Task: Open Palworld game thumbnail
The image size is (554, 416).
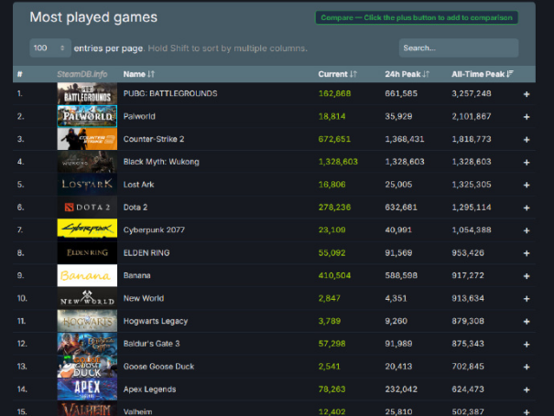Action: point(87,116)
